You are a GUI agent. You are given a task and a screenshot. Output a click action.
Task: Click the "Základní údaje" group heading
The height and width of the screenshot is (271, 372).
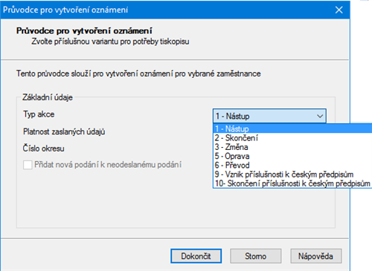click(48, 97)
